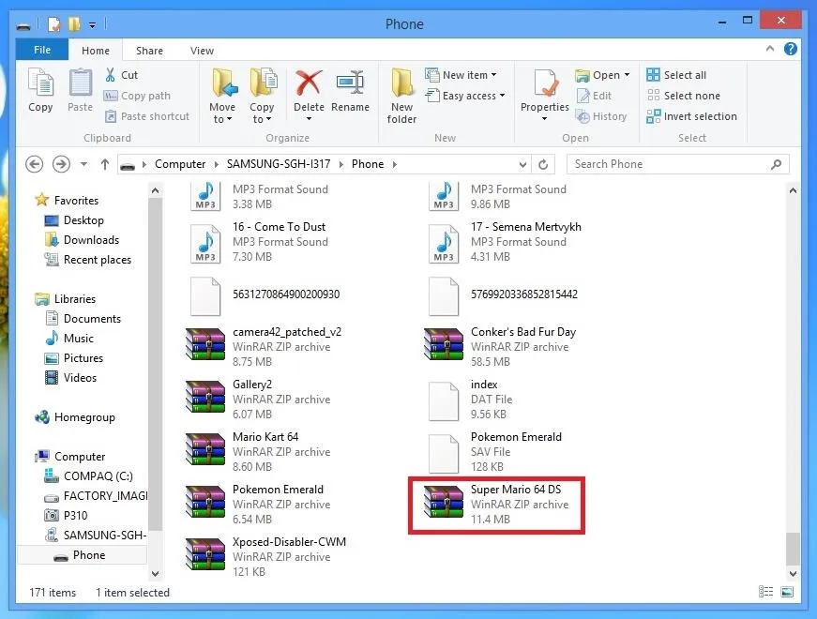The image size is (817, 619).
Task: Switch to details view in status bar
Action: click(765, 592)
